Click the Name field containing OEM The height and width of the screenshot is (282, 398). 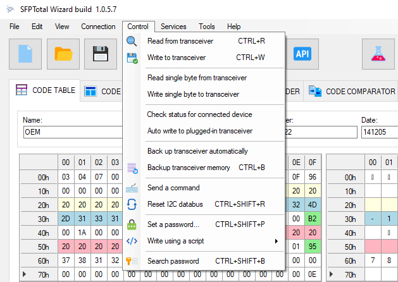tap(73, 132)
